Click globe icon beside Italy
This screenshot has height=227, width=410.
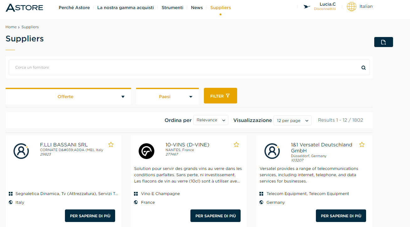[x=10, y=202]
